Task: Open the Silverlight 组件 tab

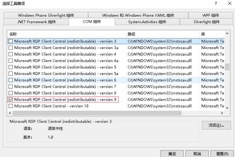Action: (x=206, y=22)
